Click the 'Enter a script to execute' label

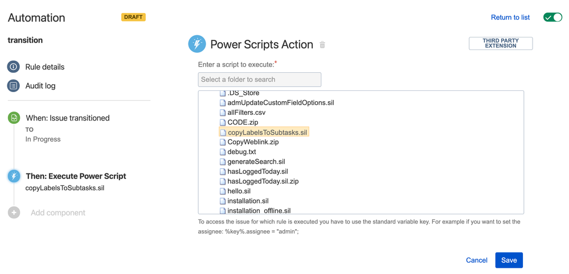pyautogui.click(x=238, y=65)
